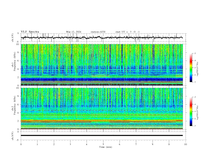Click the "station=ATH" label
The width and height of the screenshot is (209, 162).
coord(98,32)
